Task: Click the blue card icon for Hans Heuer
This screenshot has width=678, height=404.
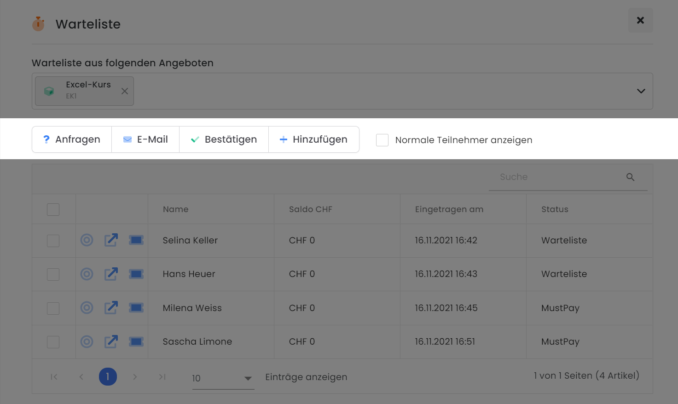Action: (136, 274)
